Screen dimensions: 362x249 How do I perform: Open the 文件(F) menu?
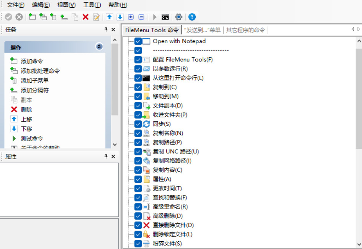click(16, 5)
